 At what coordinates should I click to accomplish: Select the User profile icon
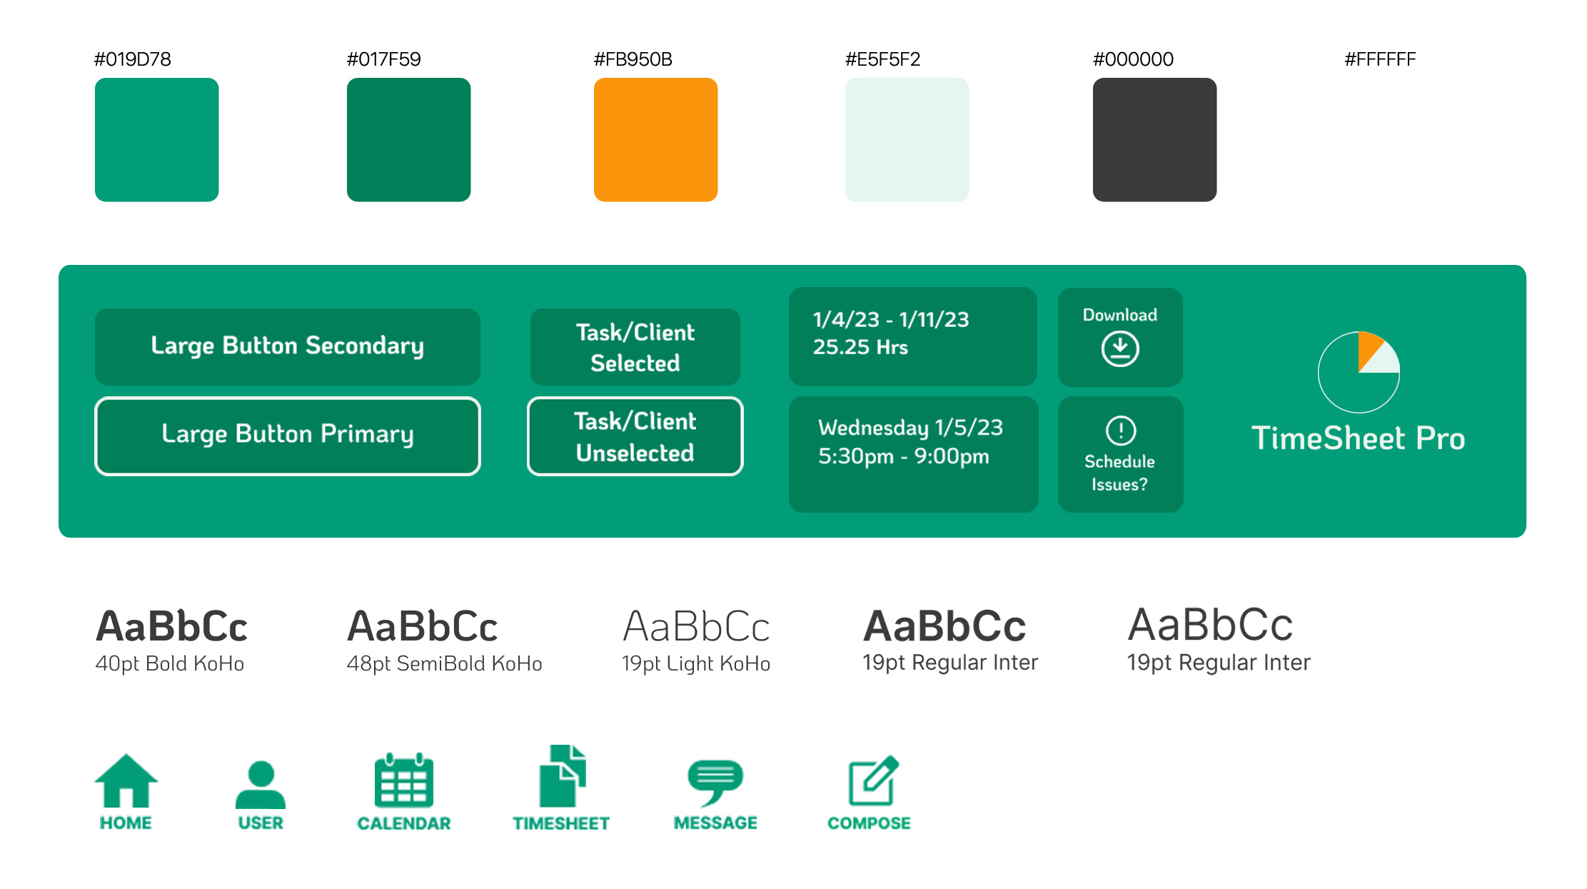click(x=261, y=784)
